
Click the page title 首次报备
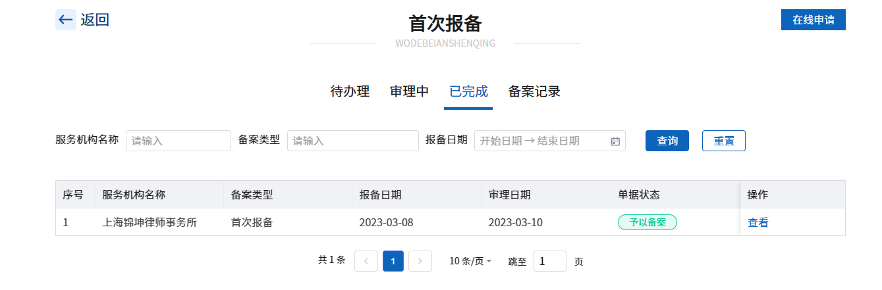(x=445, y=23)
